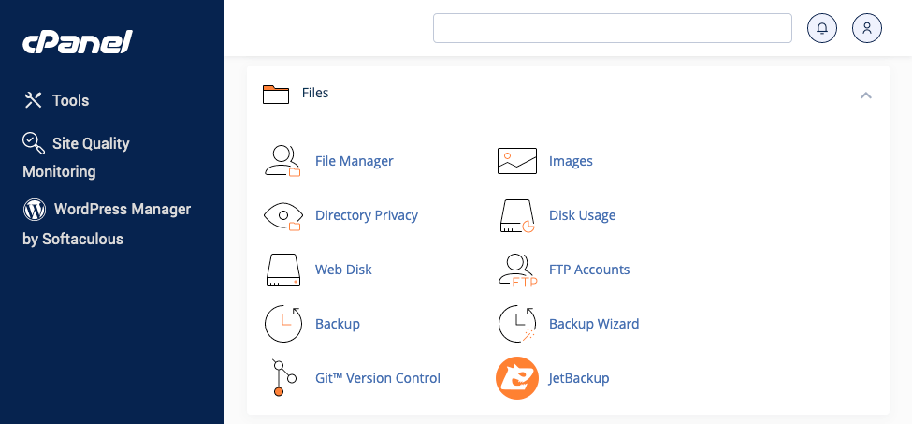Click the WordPress logo icon in sidebar
Screen dimensions: 912x424
35,210
